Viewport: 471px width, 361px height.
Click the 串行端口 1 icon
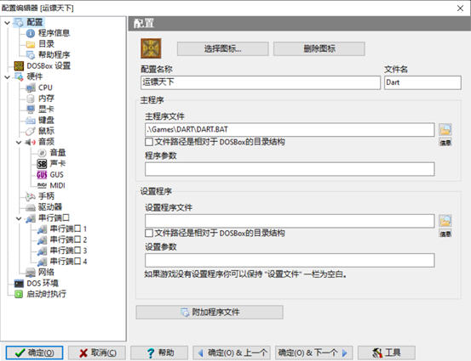pyautogui.click(x=42, y=229)
